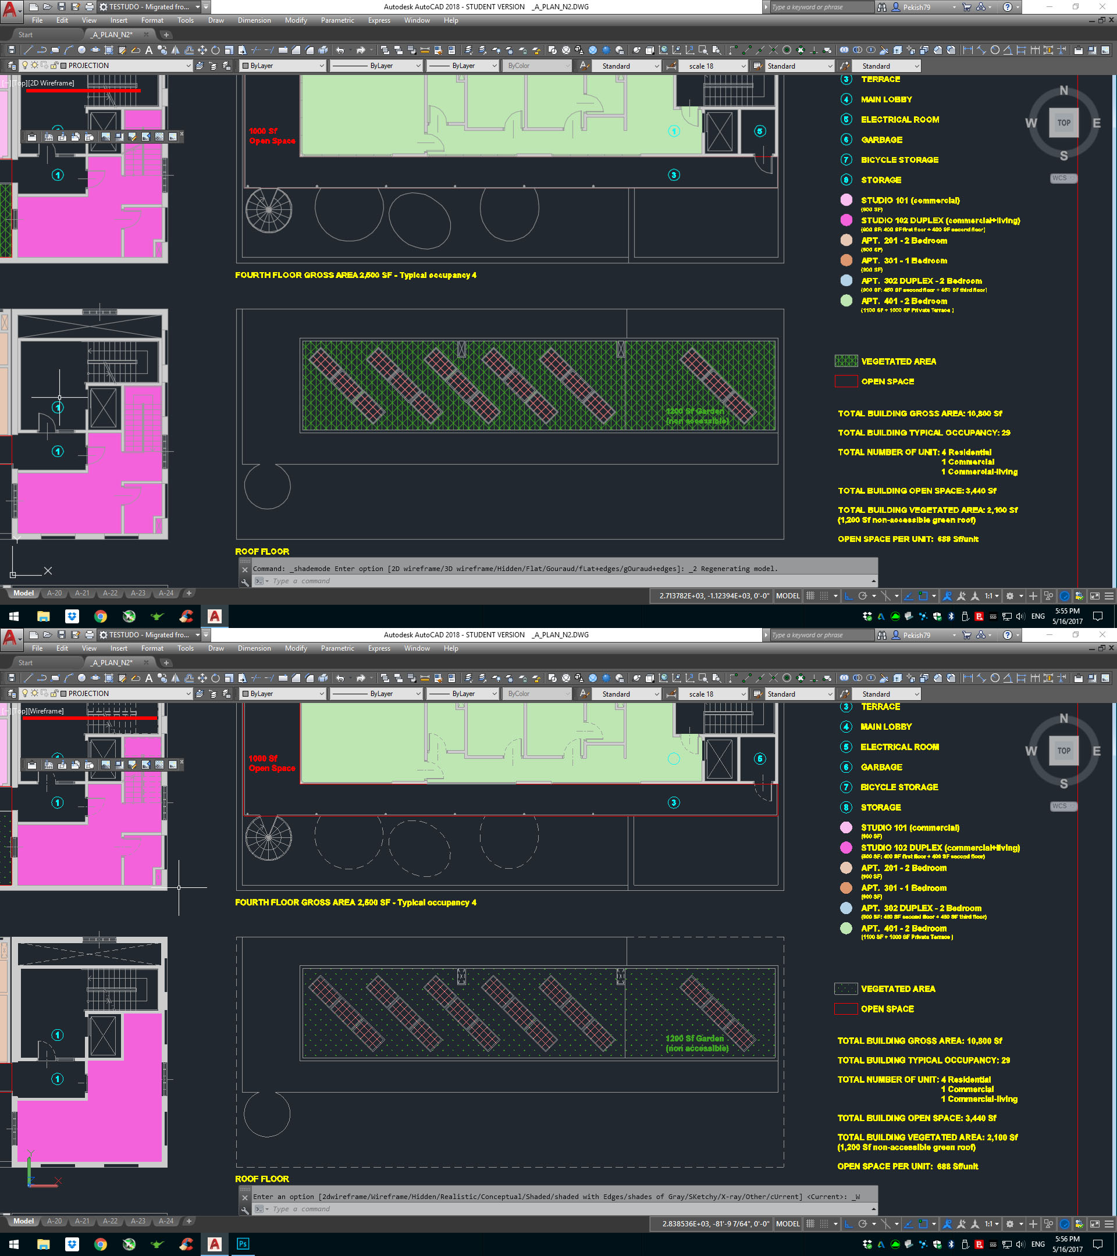Expand the PROJECTION layer dropdown in 5:56 PM screenshot
This screenshot has height=1256, width=1117.
click(188, 694)
